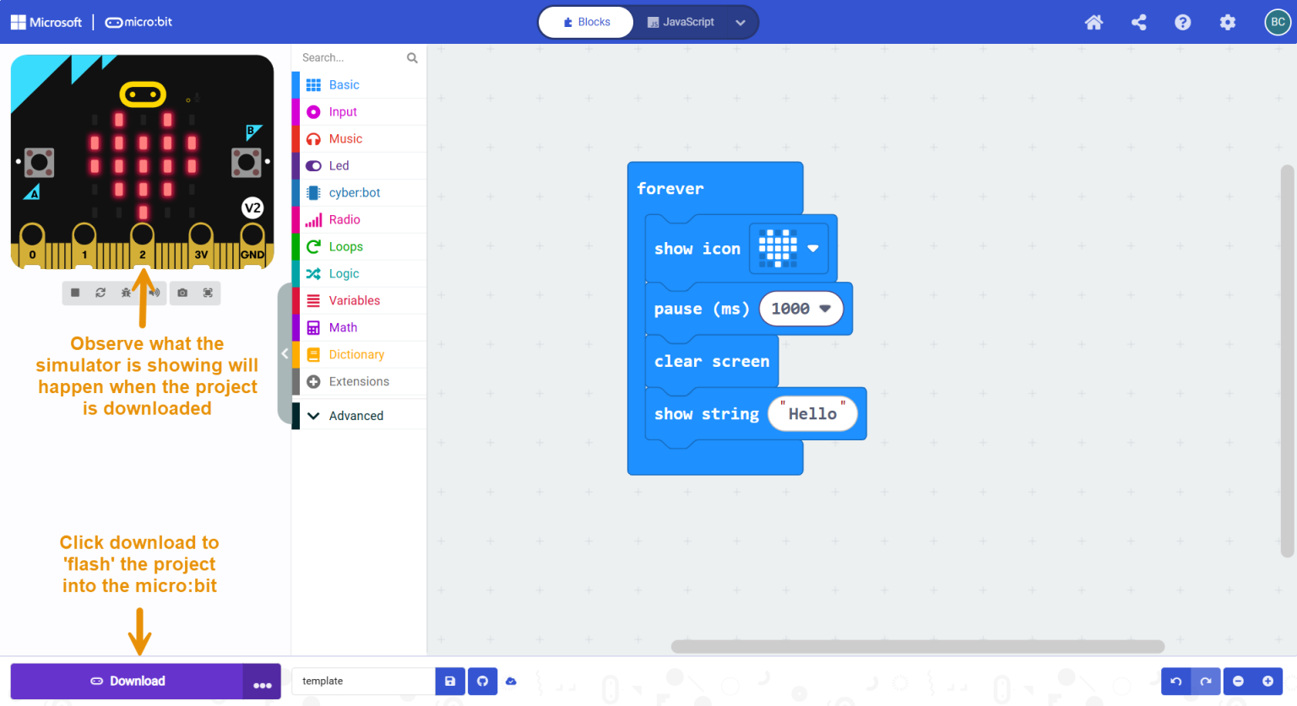1297x706 pixels.
Task: Save the project using the floppy disk icon
Action: point(449,681)
